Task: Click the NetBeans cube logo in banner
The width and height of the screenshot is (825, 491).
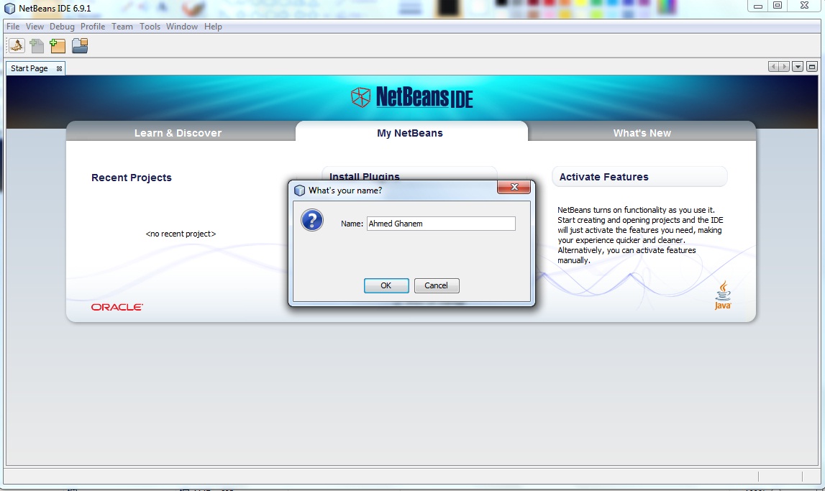Action: point(360,97)
